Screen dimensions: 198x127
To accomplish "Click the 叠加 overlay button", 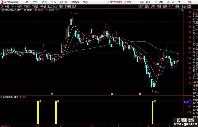I will coord(147,7).
